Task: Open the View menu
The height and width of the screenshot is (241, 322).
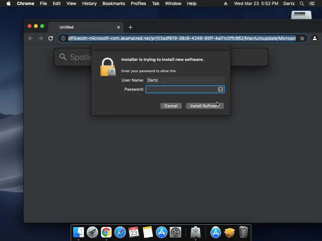Action: [71, 3]
